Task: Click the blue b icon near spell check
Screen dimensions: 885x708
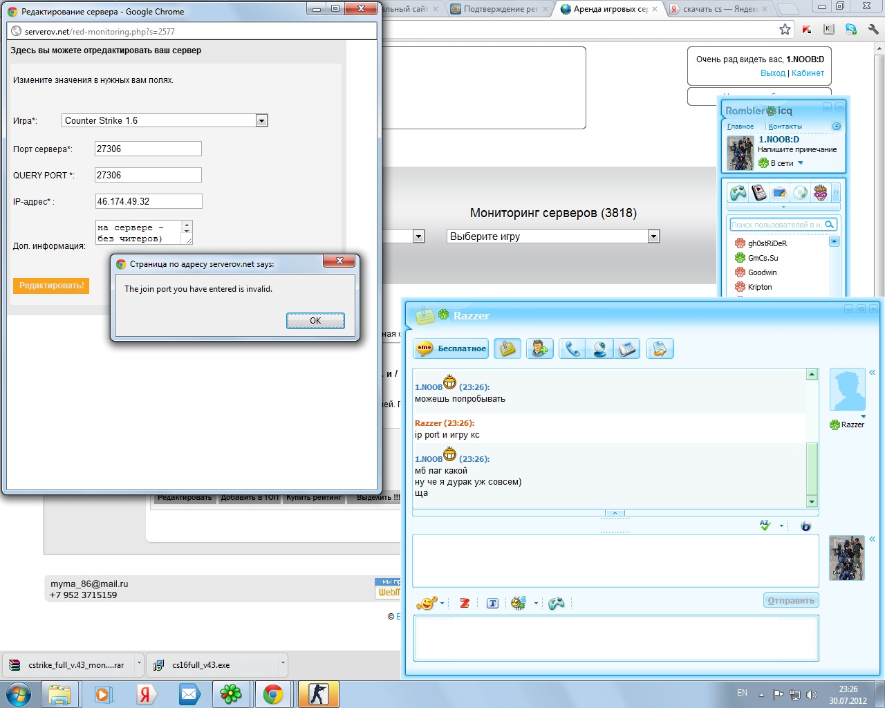Action: pos(805,526)
